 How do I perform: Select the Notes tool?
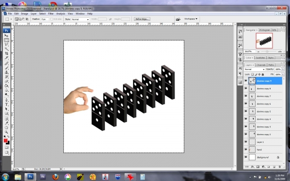coord(6,119)
